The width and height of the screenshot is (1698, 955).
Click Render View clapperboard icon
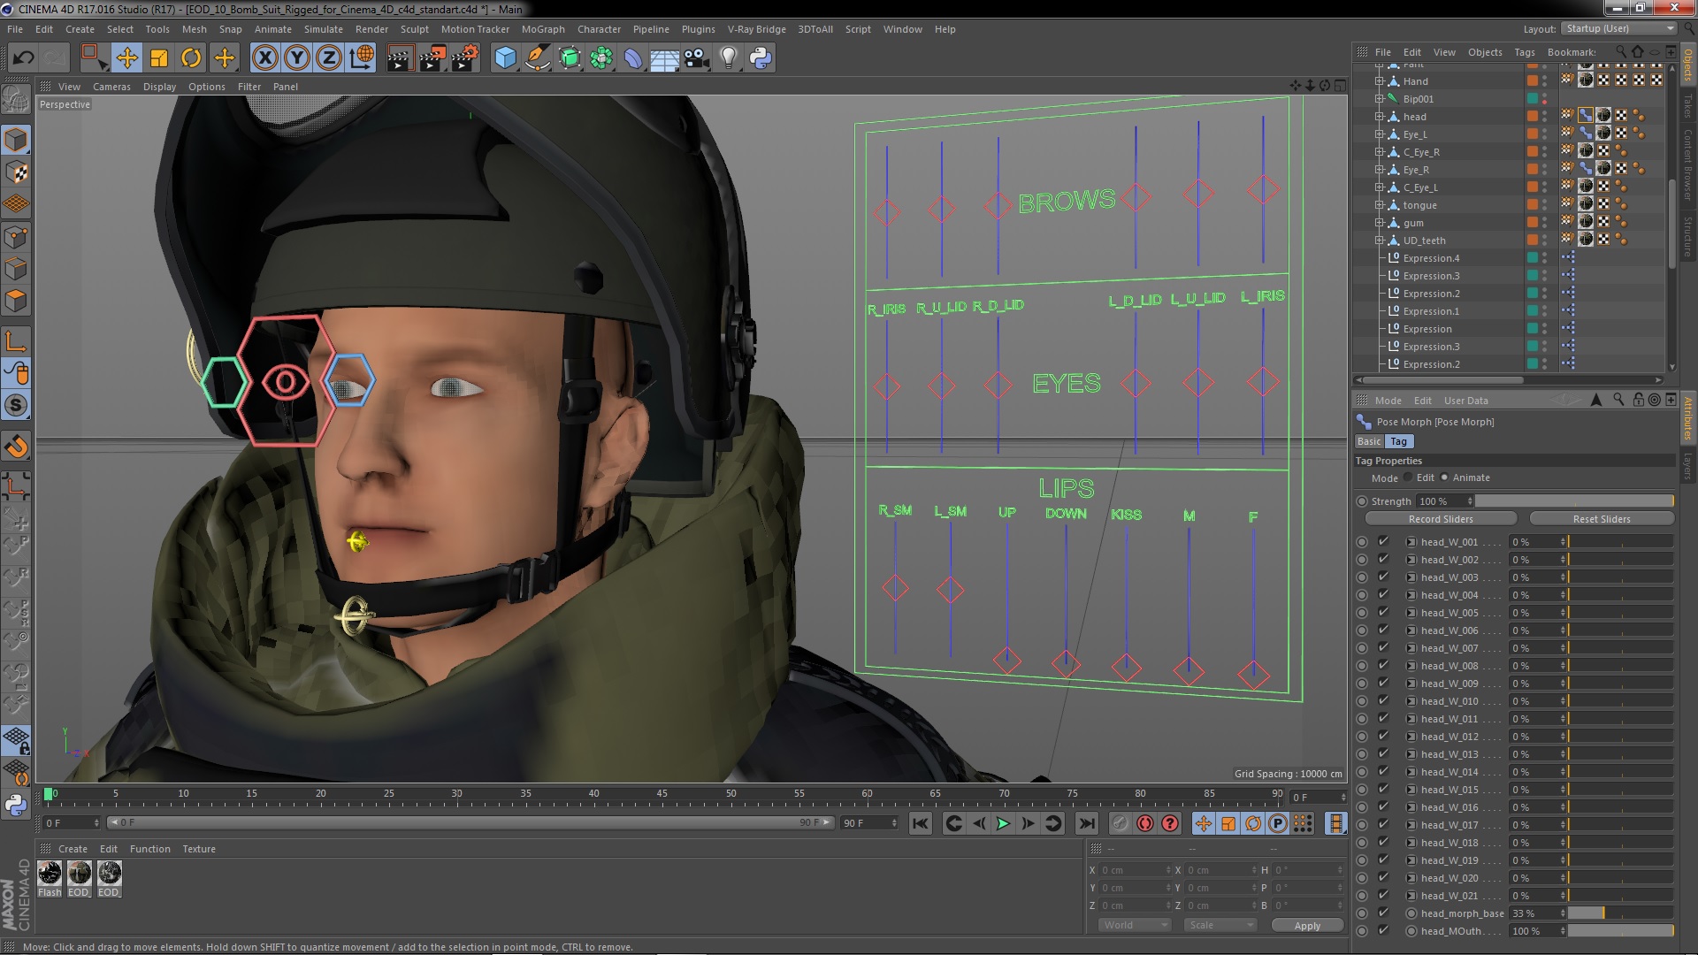point(400,58)
